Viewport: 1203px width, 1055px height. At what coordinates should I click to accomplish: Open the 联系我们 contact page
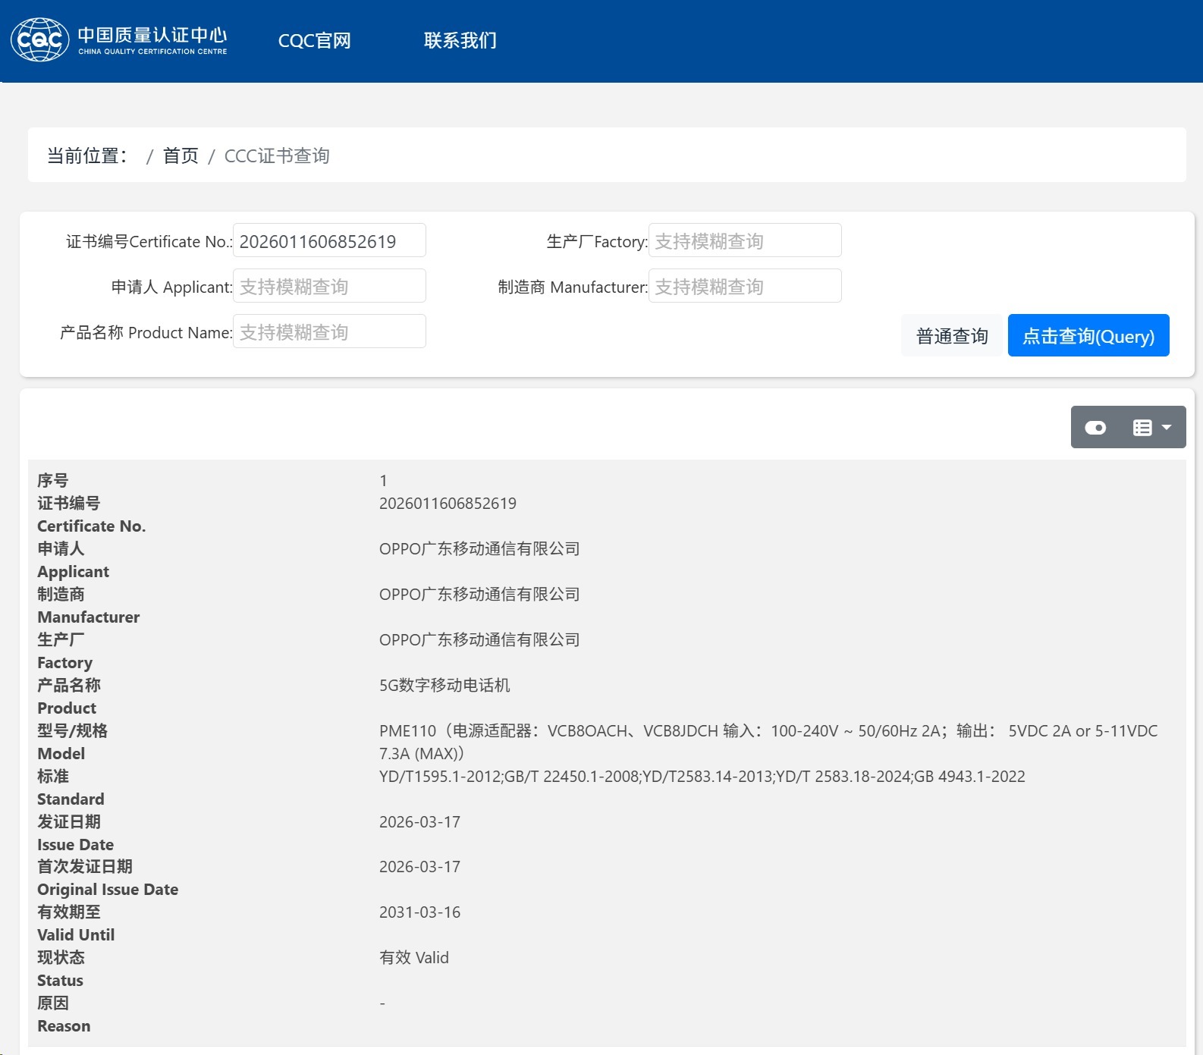point(460,41)
